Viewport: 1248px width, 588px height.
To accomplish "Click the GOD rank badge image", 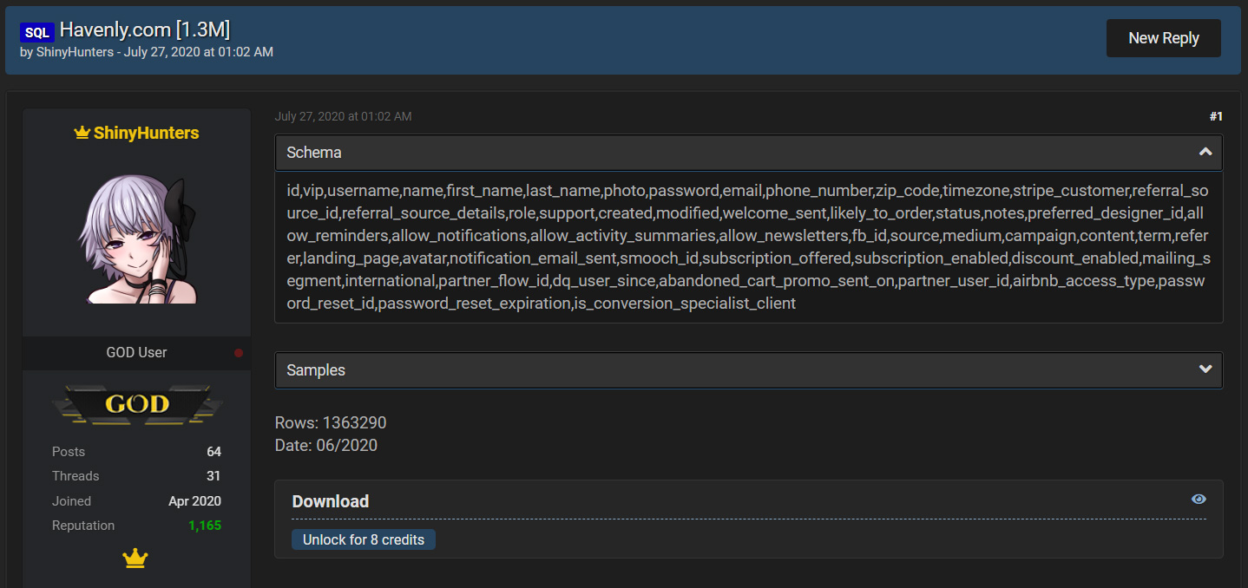I will [x=136, y=404].
